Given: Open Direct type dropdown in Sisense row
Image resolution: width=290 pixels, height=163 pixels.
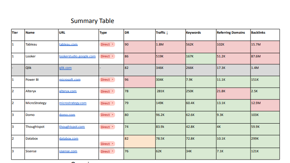Looking at the screenshot, I should [107, 152].
